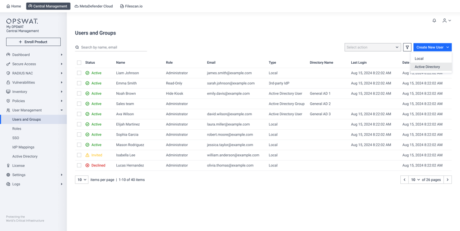Click the search magnifier icon
460x231 pixels.
(x=77, y=47)
